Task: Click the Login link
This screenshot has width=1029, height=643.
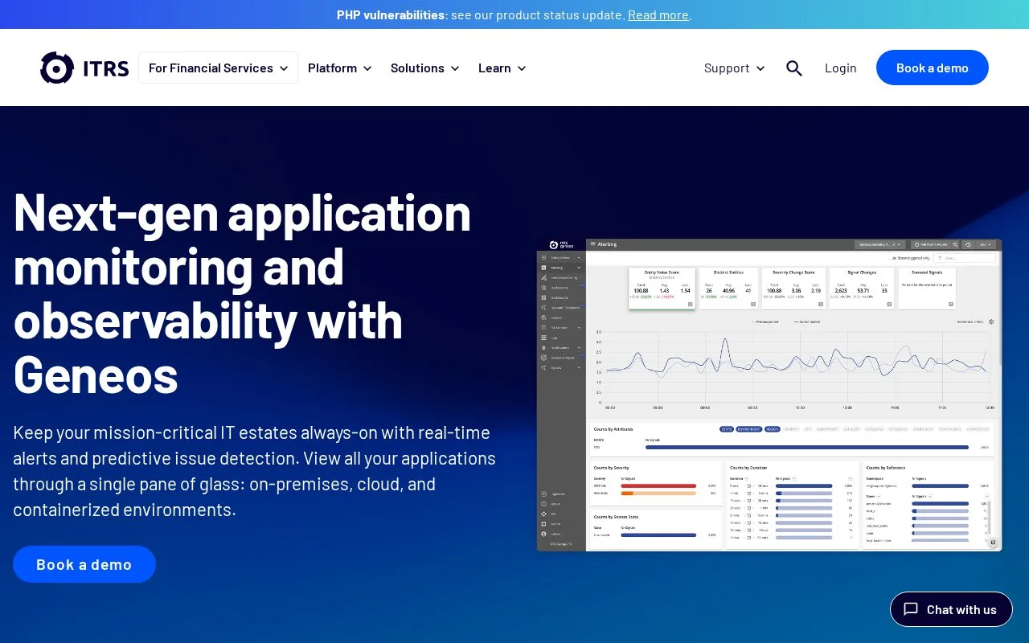Action: (x=841, y=68)
